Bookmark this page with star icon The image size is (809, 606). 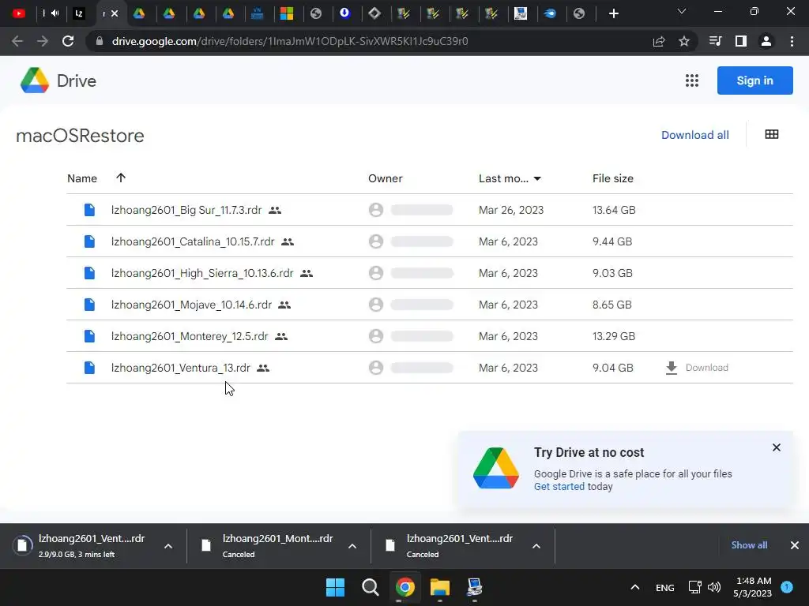pos(684,41)
